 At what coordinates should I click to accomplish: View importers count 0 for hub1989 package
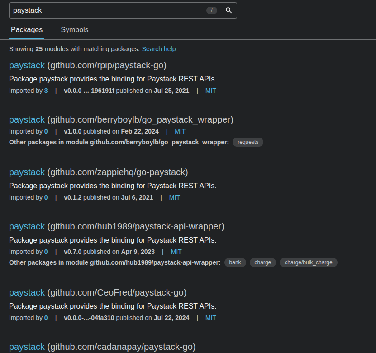(46, 252)
